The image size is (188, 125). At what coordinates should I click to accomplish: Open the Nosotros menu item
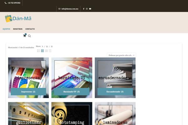tap(18, 29)
